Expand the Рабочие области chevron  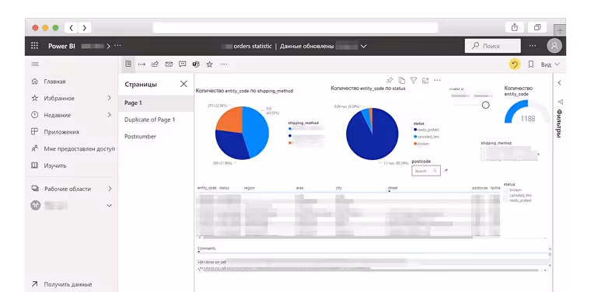click(x=110, y=189)
